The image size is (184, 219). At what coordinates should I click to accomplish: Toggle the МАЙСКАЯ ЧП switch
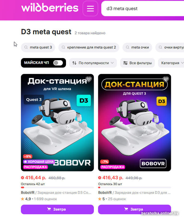pos(58,63)
